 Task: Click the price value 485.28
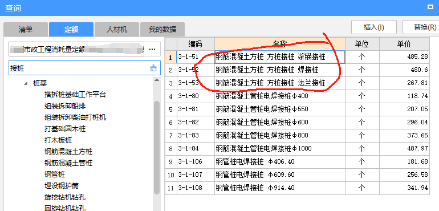pos(417,56)
